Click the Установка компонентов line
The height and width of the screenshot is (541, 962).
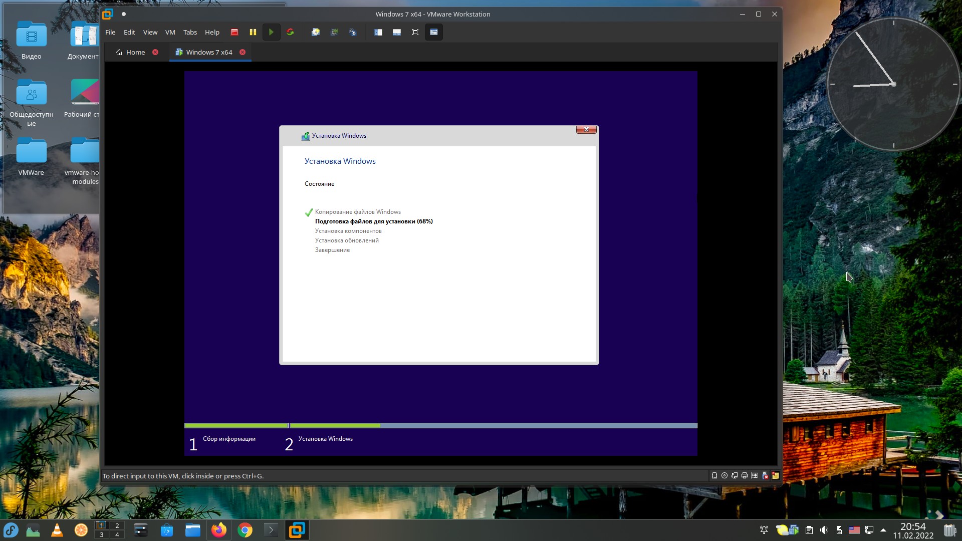[348, 231]
